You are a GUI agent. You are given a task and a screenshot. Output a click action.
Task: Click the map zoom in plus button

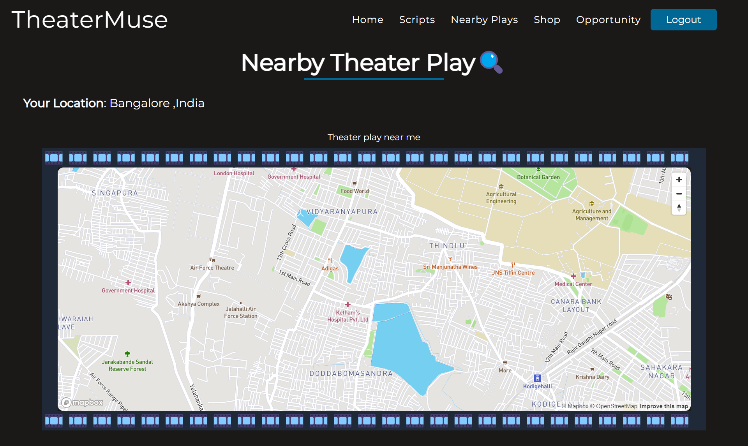[x=679, y=180]
